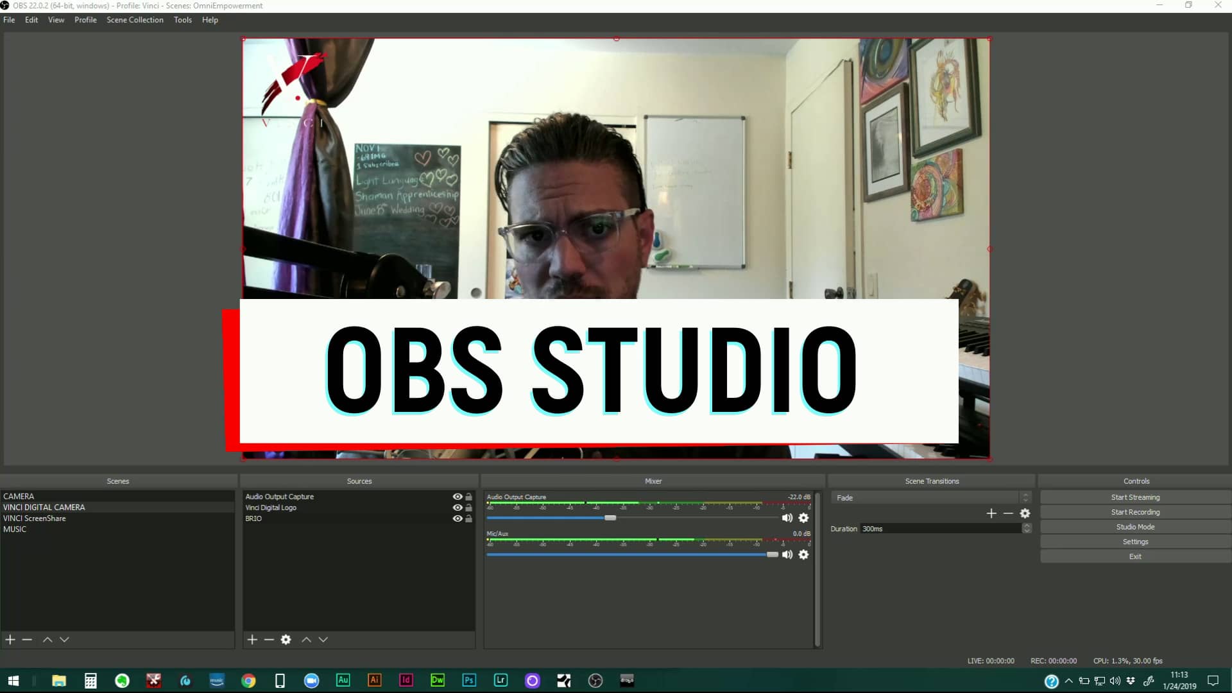Open scene transition properties gear
Image resolution: width=1232 pixels, height=693 pixels.
coord(1024,513)
